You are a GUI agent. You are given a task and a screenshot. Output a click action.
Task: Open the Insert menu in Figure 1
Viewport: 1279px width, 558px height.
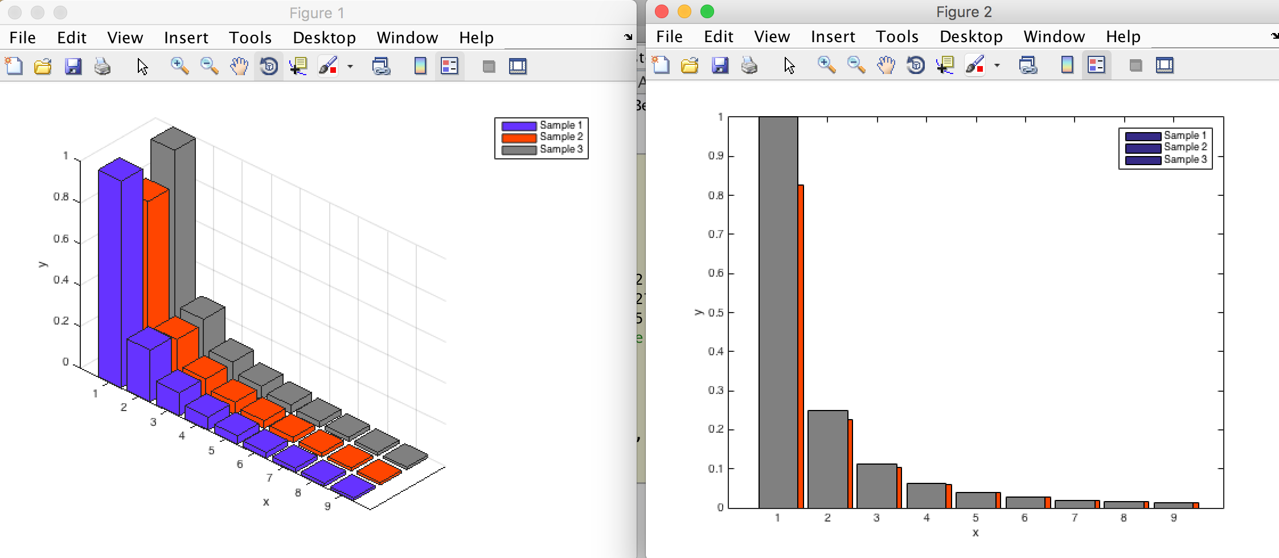186,38
